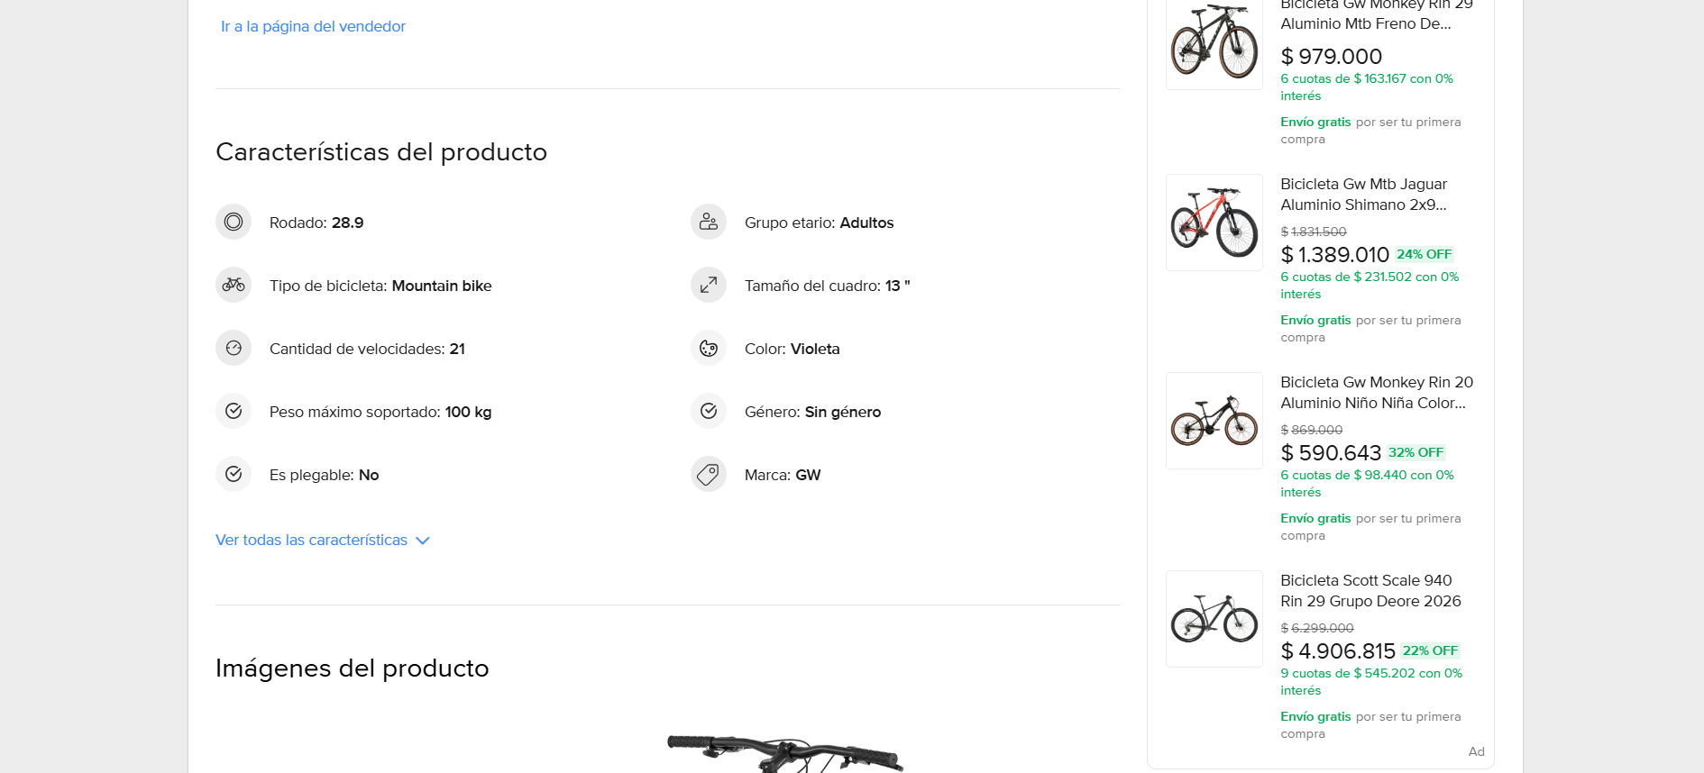Click the Marca tag icon
Viewport: 1704px width, 773px height.
(709, 474)
